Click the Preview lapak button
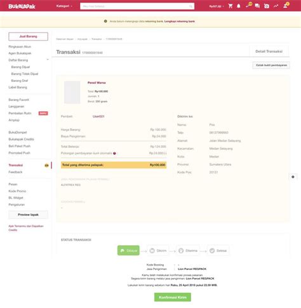301x308 pixels. [x=28, y=215]
